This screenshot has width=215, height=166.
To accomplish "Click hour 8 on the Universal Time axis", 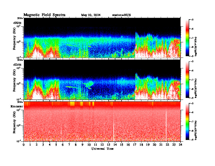I will pos(76,145).
